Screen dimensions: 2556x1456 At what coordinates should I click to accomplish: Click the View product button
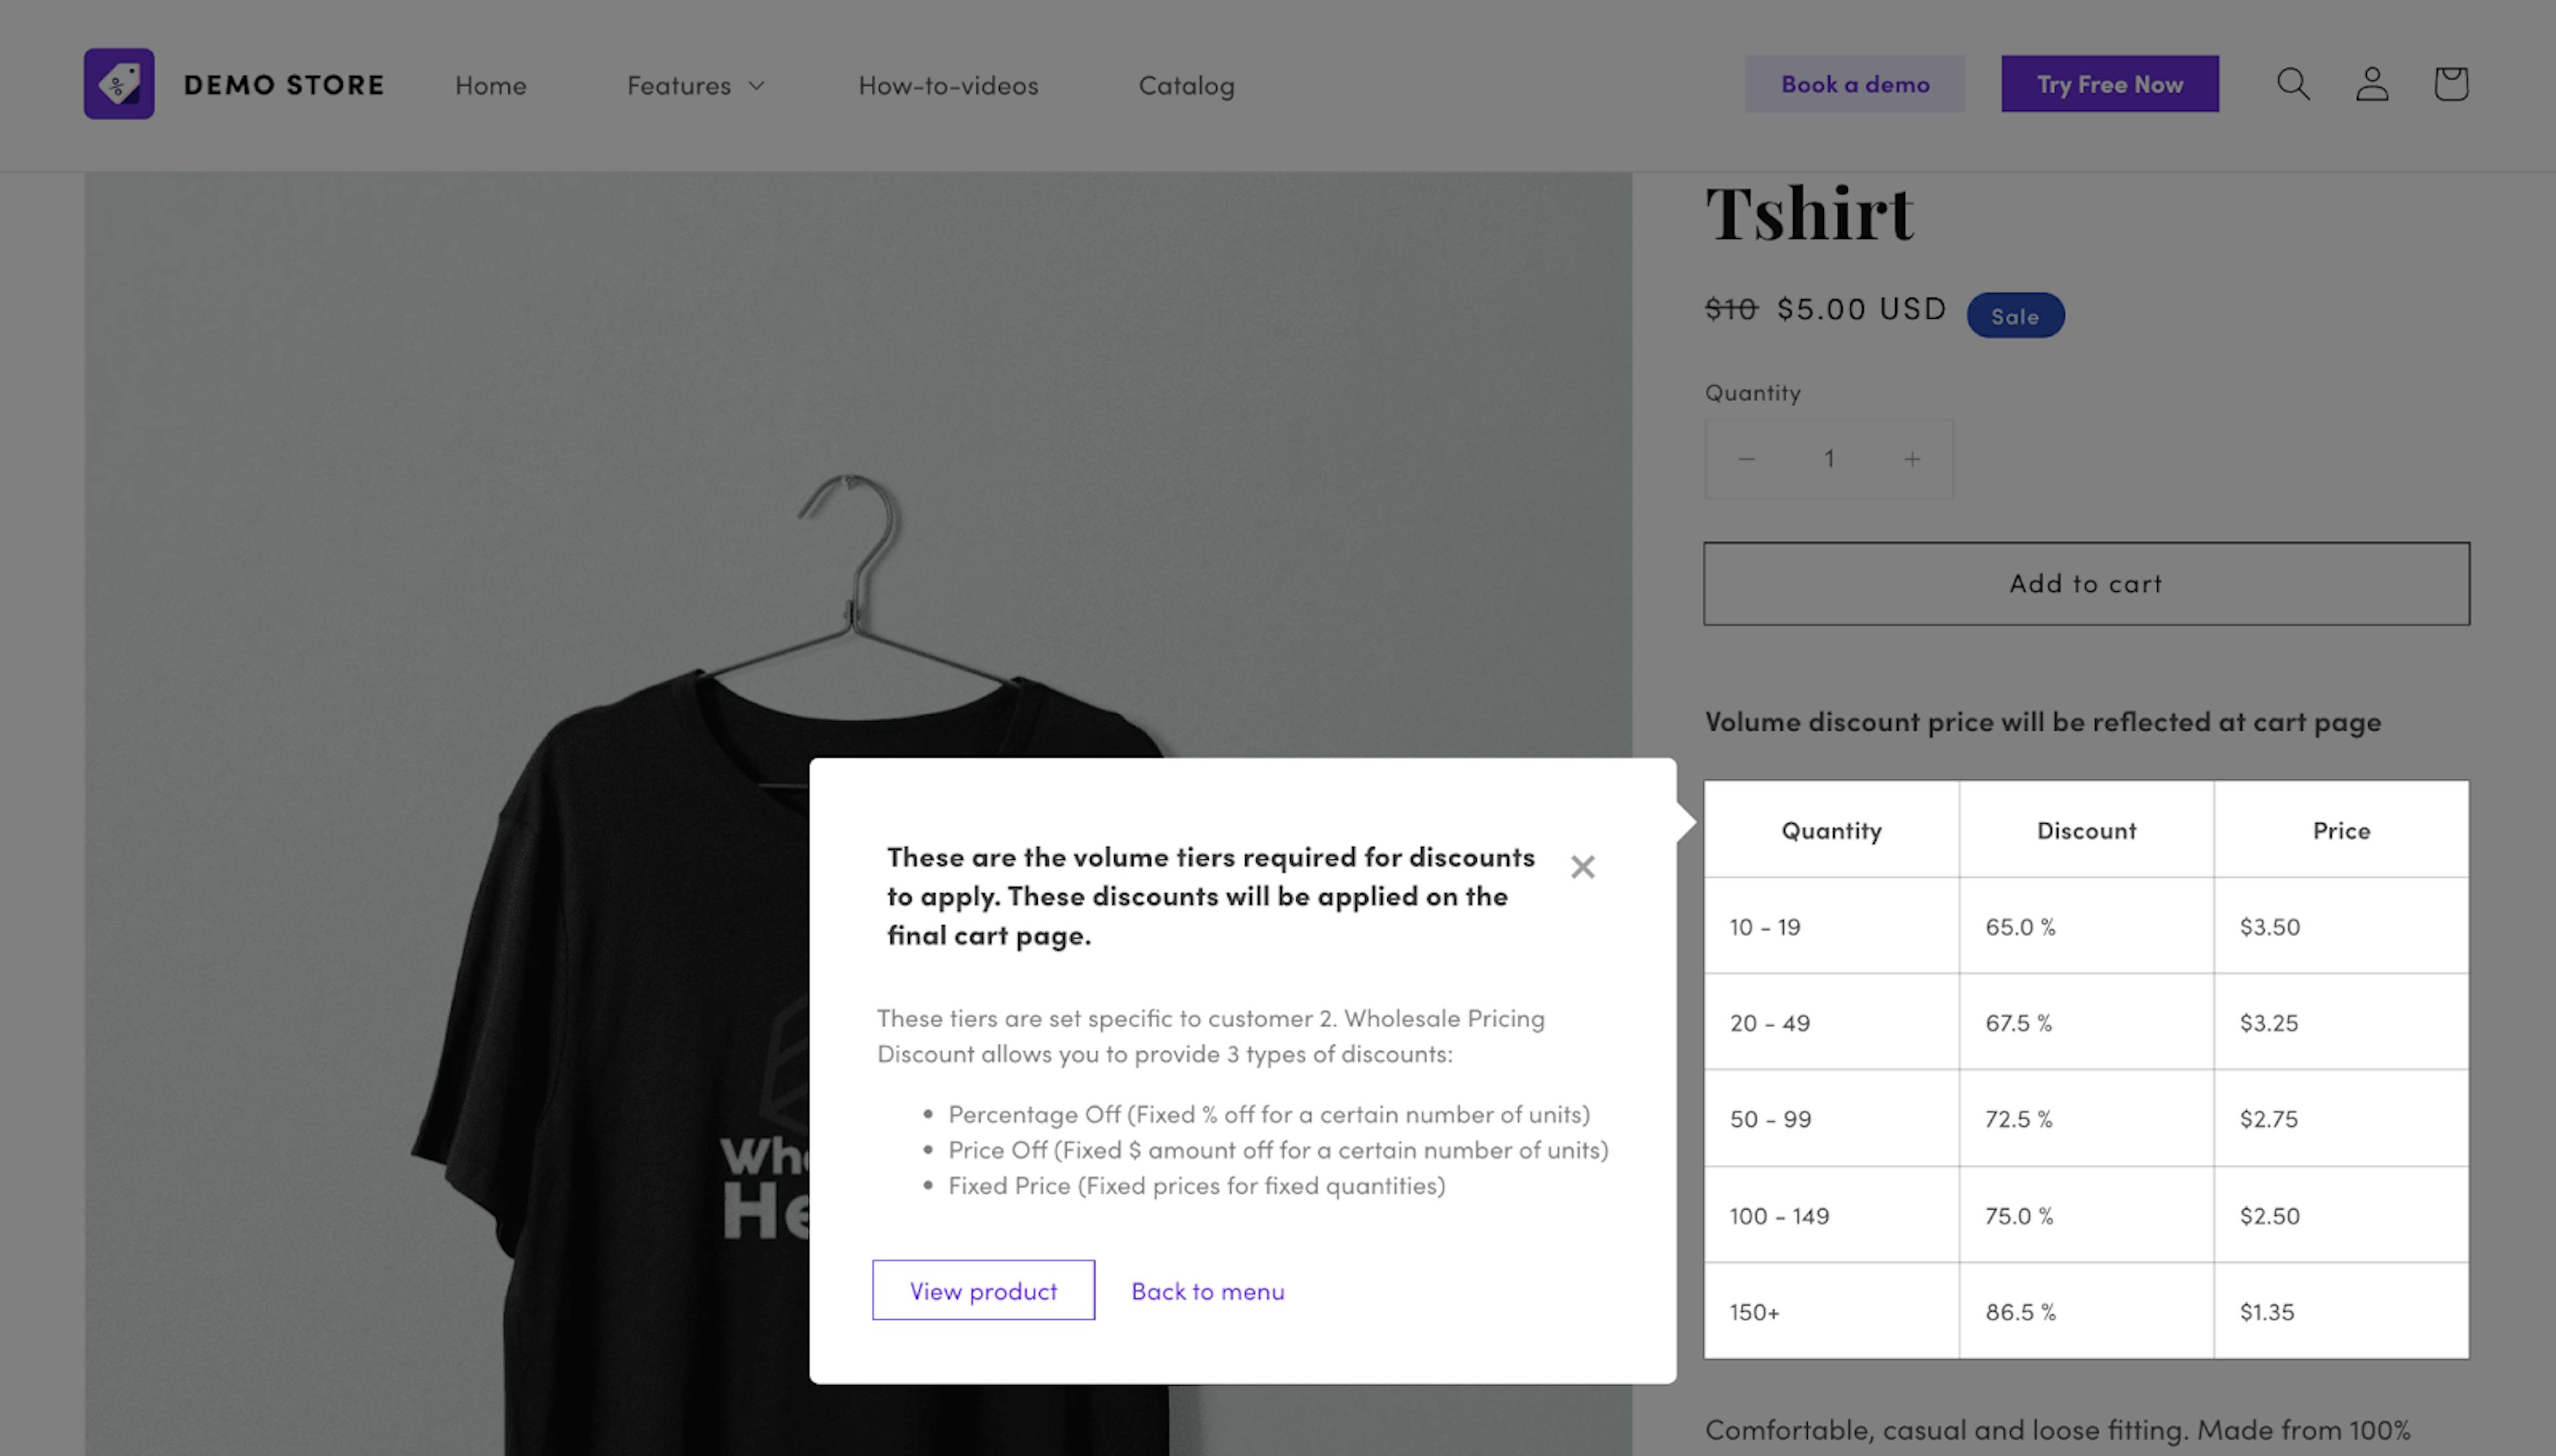[x=983, y=1290]
